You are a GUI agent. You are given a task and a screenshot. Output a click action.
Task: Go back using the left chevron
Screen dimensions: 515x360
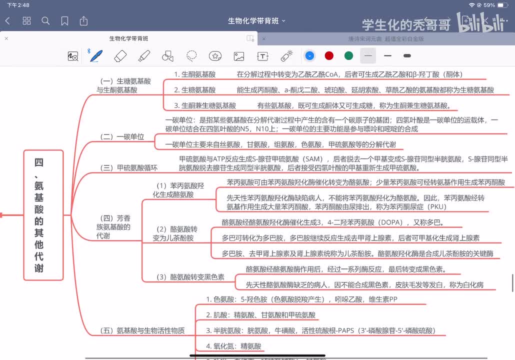(8, 21)
